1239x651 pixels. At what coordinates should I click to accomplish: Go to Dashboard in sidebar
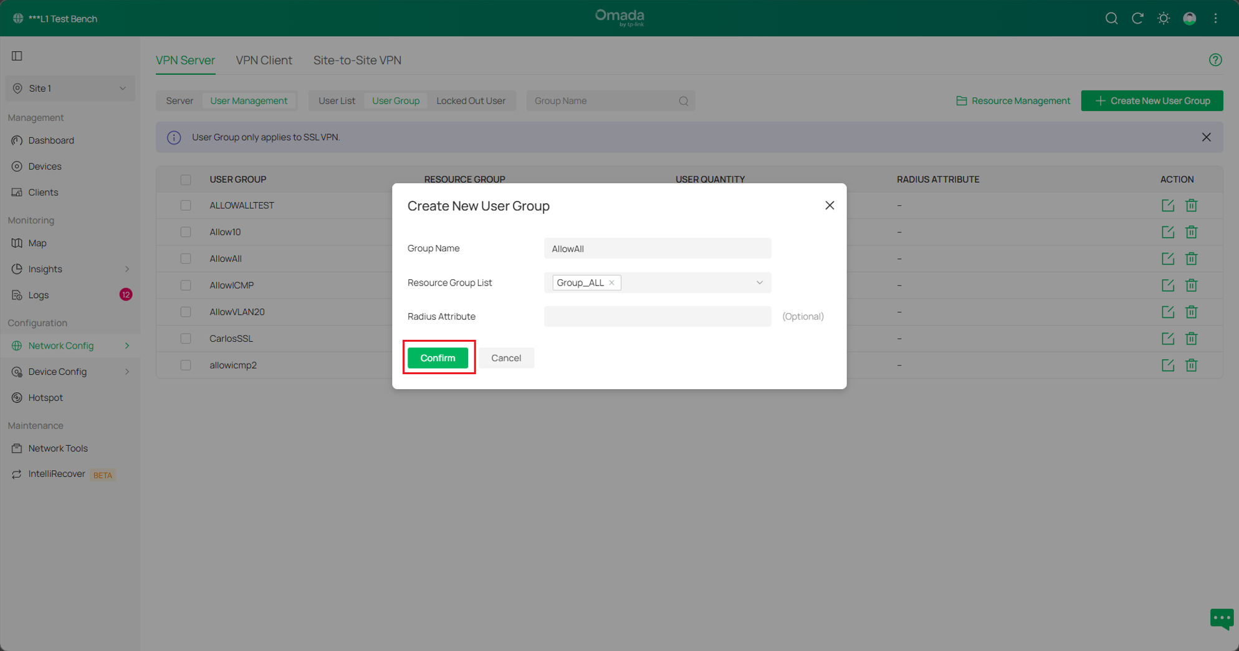[51, 141]
